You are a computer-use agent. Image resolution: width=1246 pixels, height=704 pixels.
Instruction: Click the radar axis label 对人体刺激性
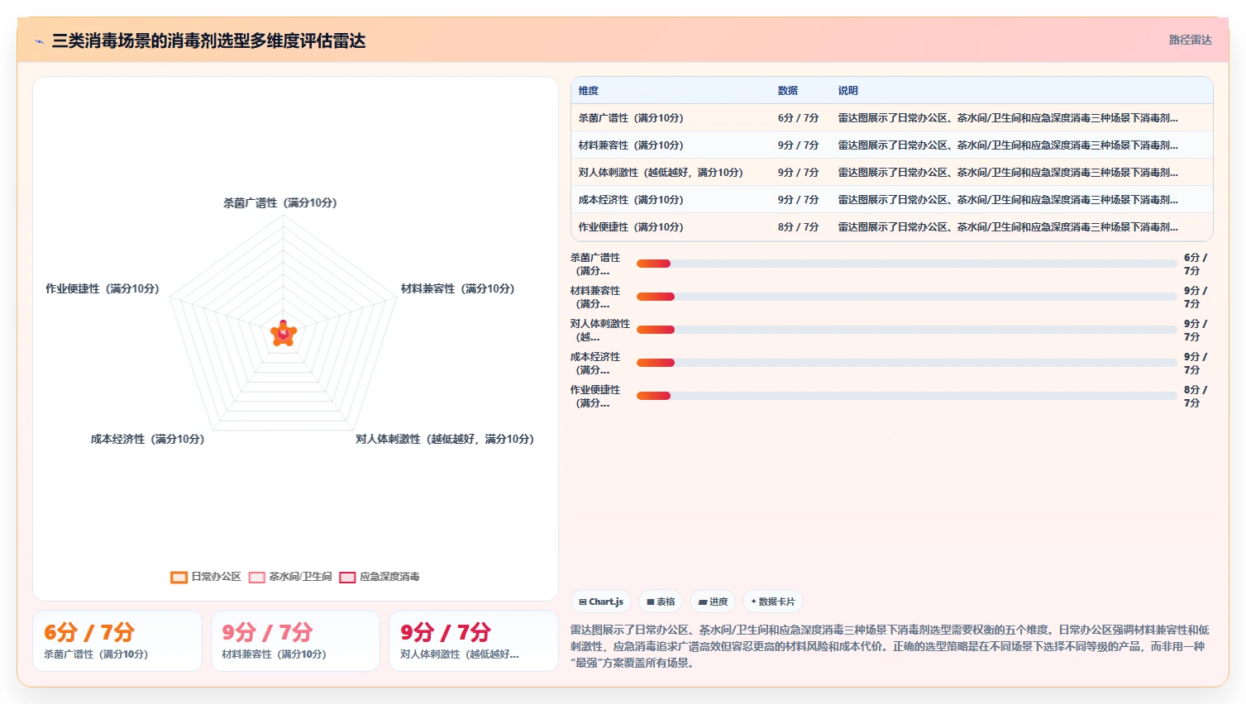click(445, 439)
